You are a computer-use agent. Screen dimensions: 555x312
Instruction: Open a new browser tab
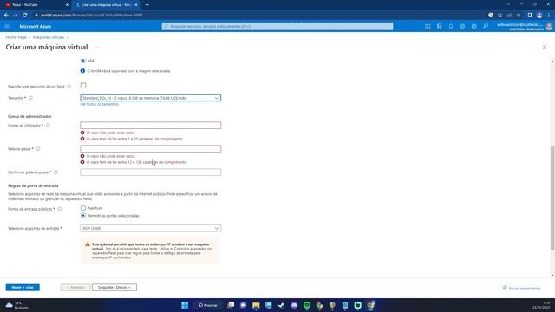(147, 5)
